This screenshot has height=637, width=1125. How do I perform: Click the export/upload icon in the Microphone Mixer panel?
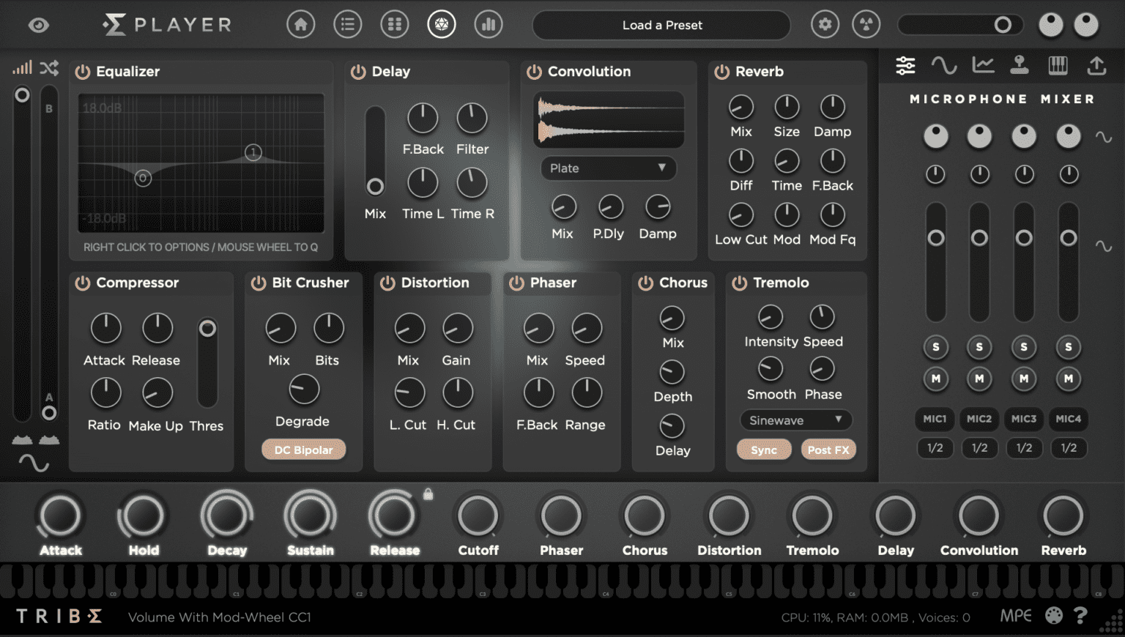click(1096, 65)
